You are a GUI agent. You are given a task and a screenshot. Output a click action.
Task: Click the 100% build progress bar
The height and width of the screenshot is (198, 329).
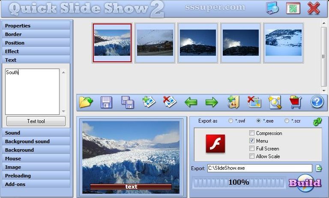239,182
